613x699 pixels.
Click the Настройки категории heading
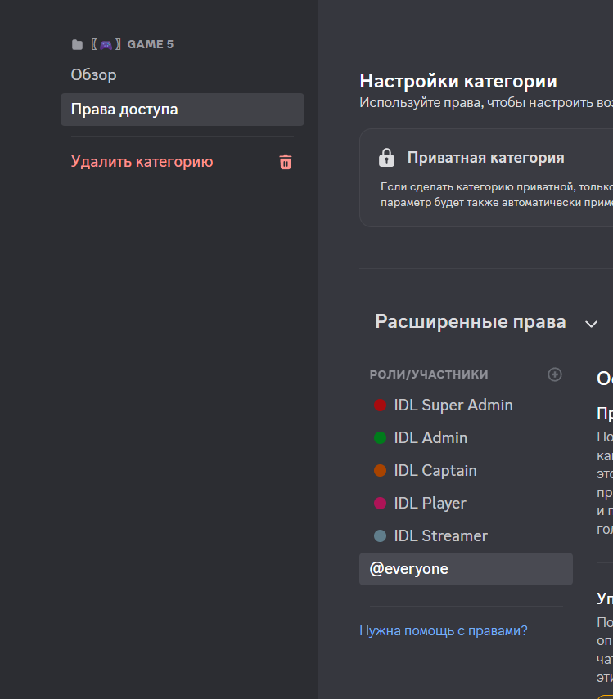(x=457, y=82)
